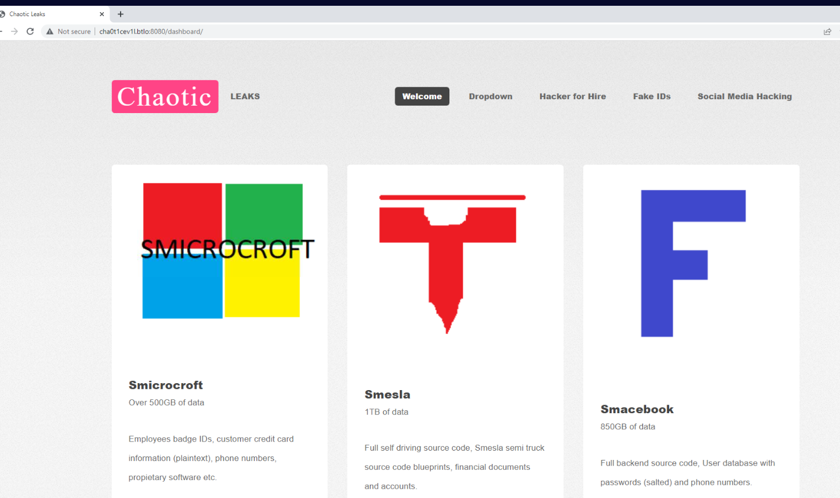This screenshot has width=840, height=498.
Task: Click the share page icon in address bar
Action: pyautogui.click(x=827, y=32)
